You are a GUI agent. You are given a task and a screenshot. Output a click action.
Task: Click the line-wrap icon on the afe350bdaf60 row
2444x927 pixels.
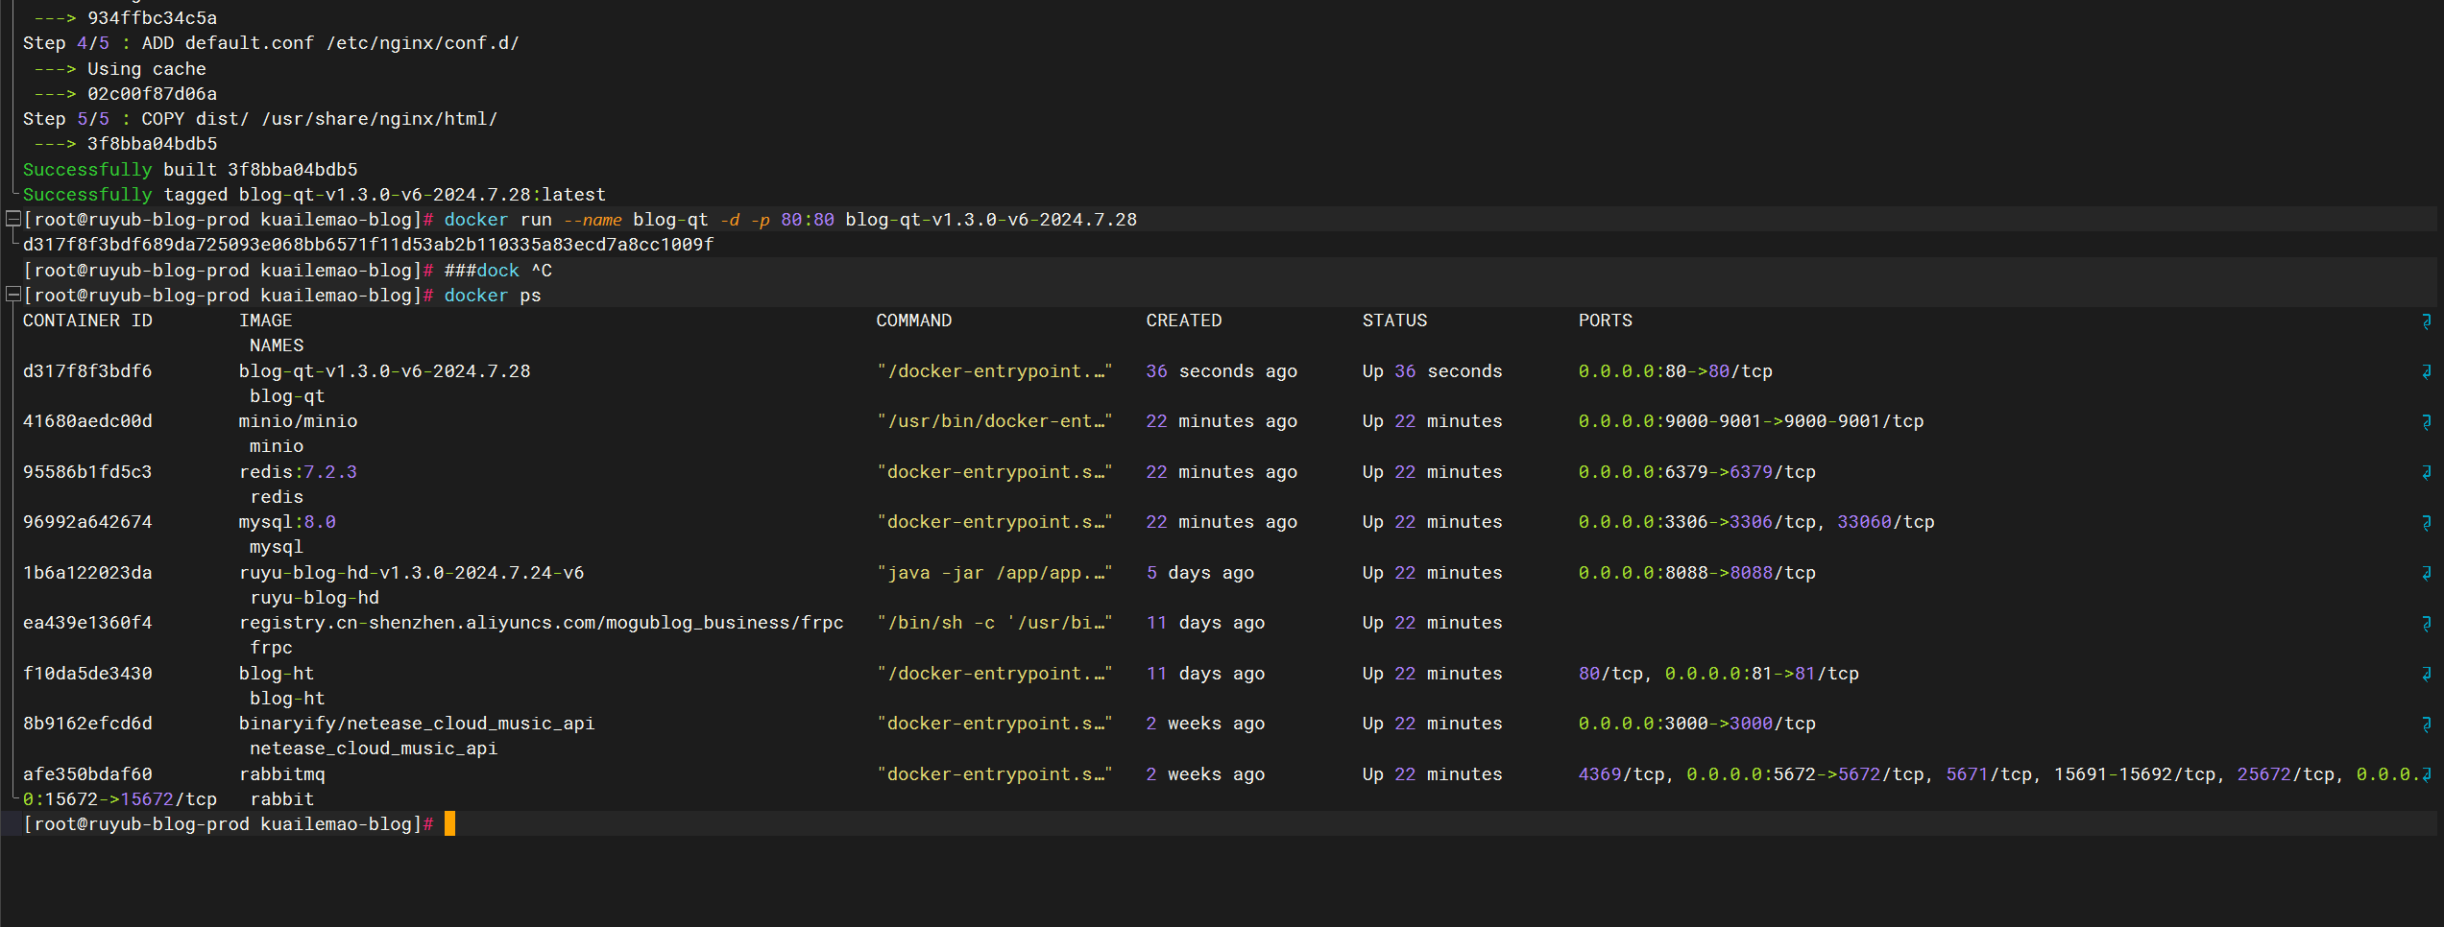(x=2427, y=774)
